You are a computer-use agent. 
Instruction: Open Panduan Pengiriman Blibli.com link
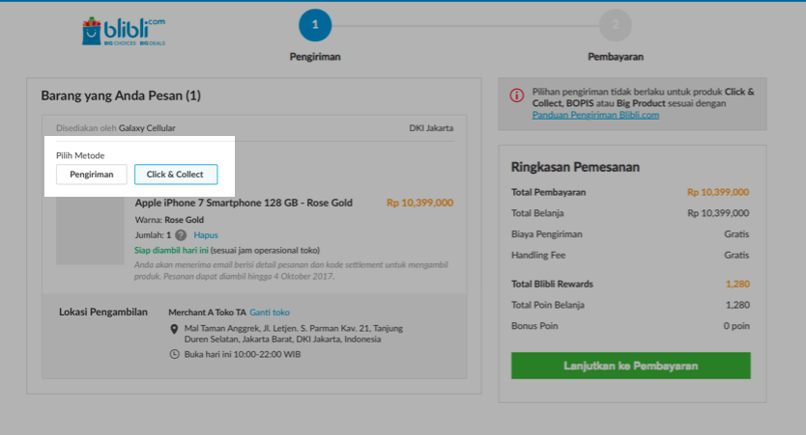tap(595, 114)
